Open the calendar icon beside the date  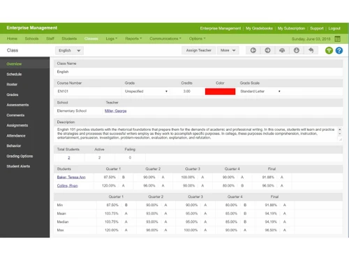point(337,39)
